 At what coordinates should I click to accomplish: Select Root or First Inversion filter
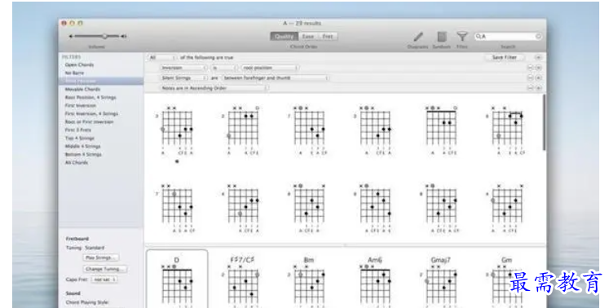[x=89, y=122]
